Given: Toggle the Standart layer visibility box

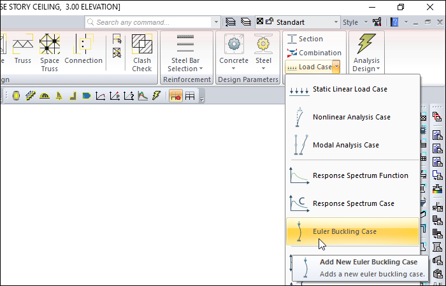Looking at the screenshot, I should tap(260, 21).
